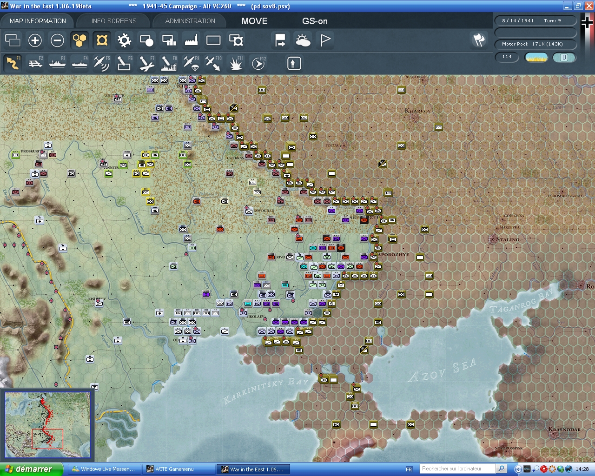
Task: Select the F9 airborne drop mode icon
Action: tap(191, 63)
